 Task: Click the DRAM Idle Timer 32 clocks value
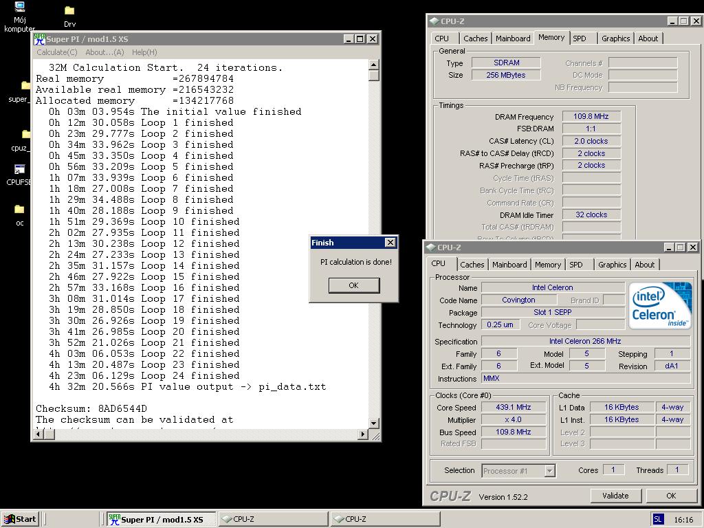[591, 214]
